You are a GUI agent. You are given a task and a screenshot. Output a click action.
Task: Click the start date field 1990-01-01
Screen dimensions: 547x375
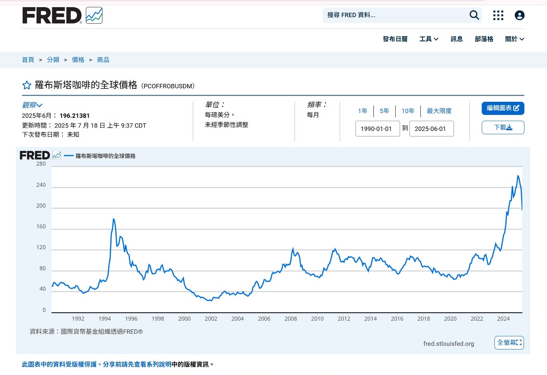click(377, 129)
